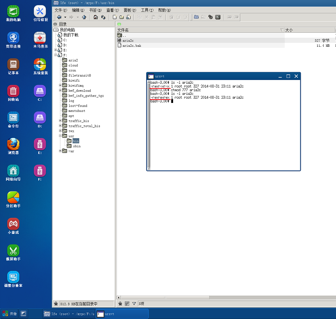336x319 pixels.
Task: Launch terminal from Xfe toolbar
Action: (218, 17)
